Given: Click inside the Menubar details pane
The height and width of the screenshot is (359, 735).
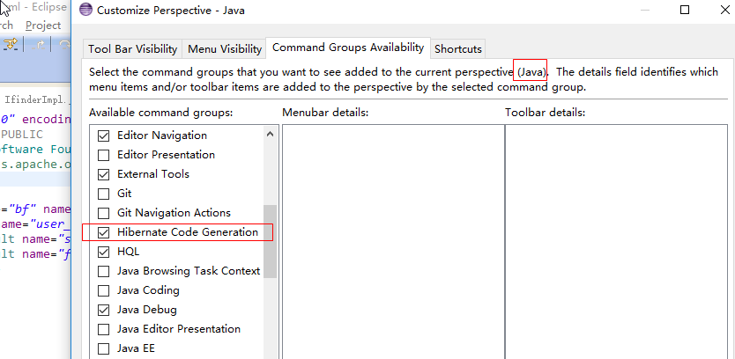Looking at the screenshot, I should tap(393, 241).
